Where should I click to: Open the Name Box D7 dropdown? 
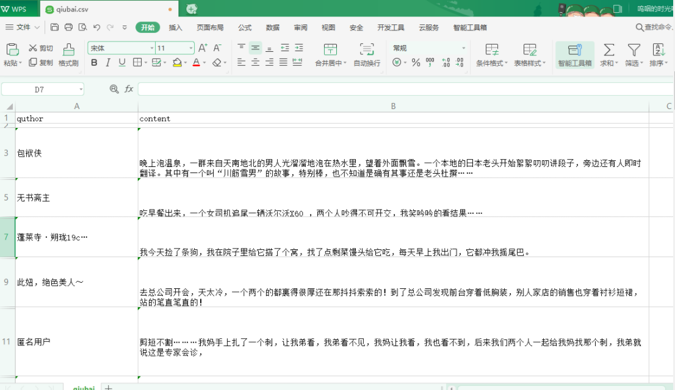click(x=81, y=90)
